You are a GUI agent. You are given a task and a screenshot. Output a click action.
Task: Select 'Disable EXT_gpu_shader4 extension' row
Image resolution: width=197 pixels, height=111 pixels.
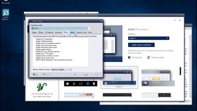(48, 51)
